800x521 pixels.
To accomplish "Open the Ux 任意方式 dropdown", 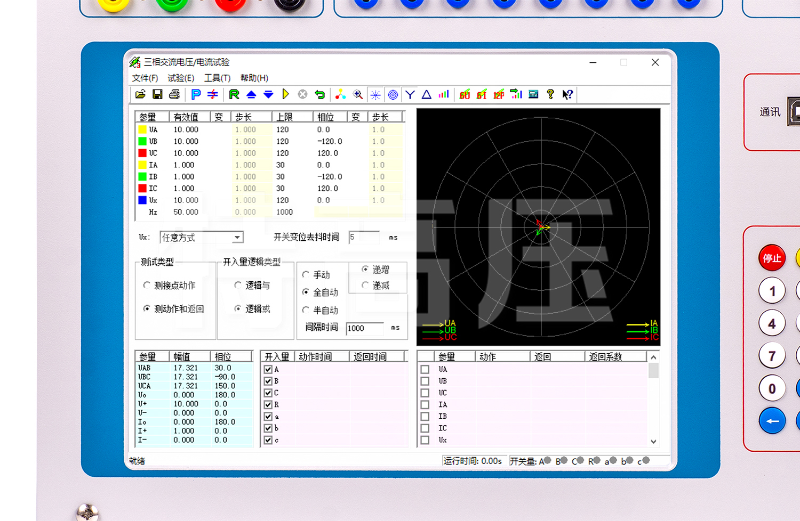I will (237, 237).
